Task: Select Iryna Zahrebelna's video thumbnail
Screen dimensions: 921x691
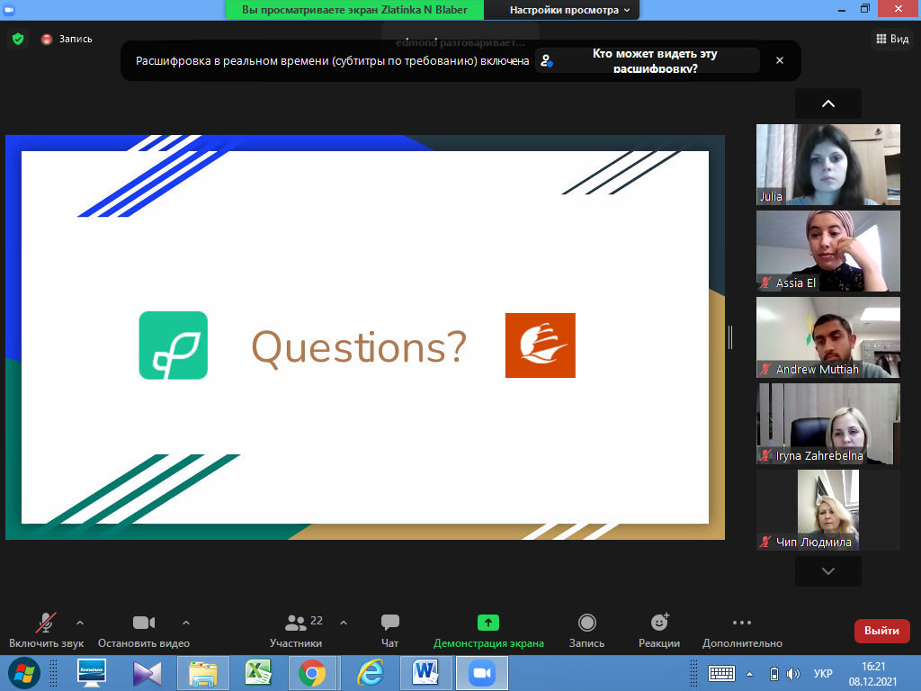Action: coord(828,424)
